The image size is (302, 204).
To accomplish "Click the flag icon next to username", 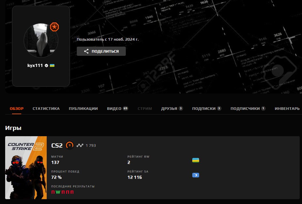I will [x=52, y=66].
